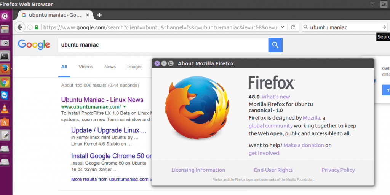Click the Firefox logo in About dialog
390x195 pixels.
pos(197,107)
